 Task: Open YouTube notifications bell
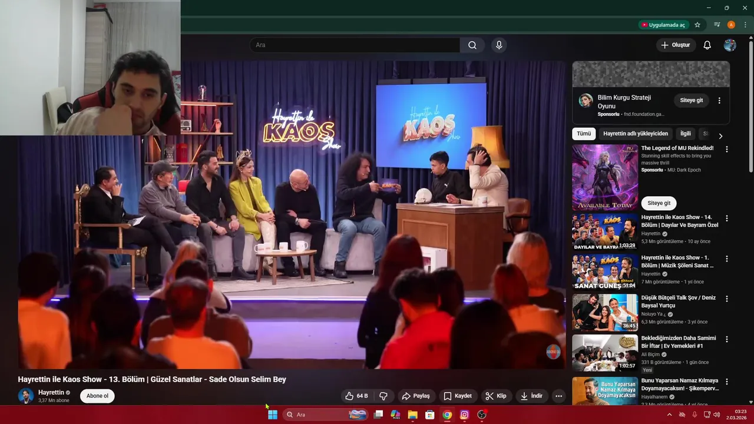tap(707, 45)
